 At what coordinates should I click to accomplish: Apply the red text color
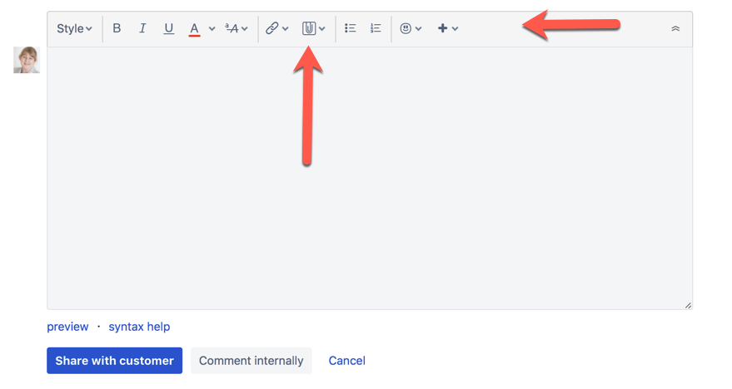coord(194,29)
